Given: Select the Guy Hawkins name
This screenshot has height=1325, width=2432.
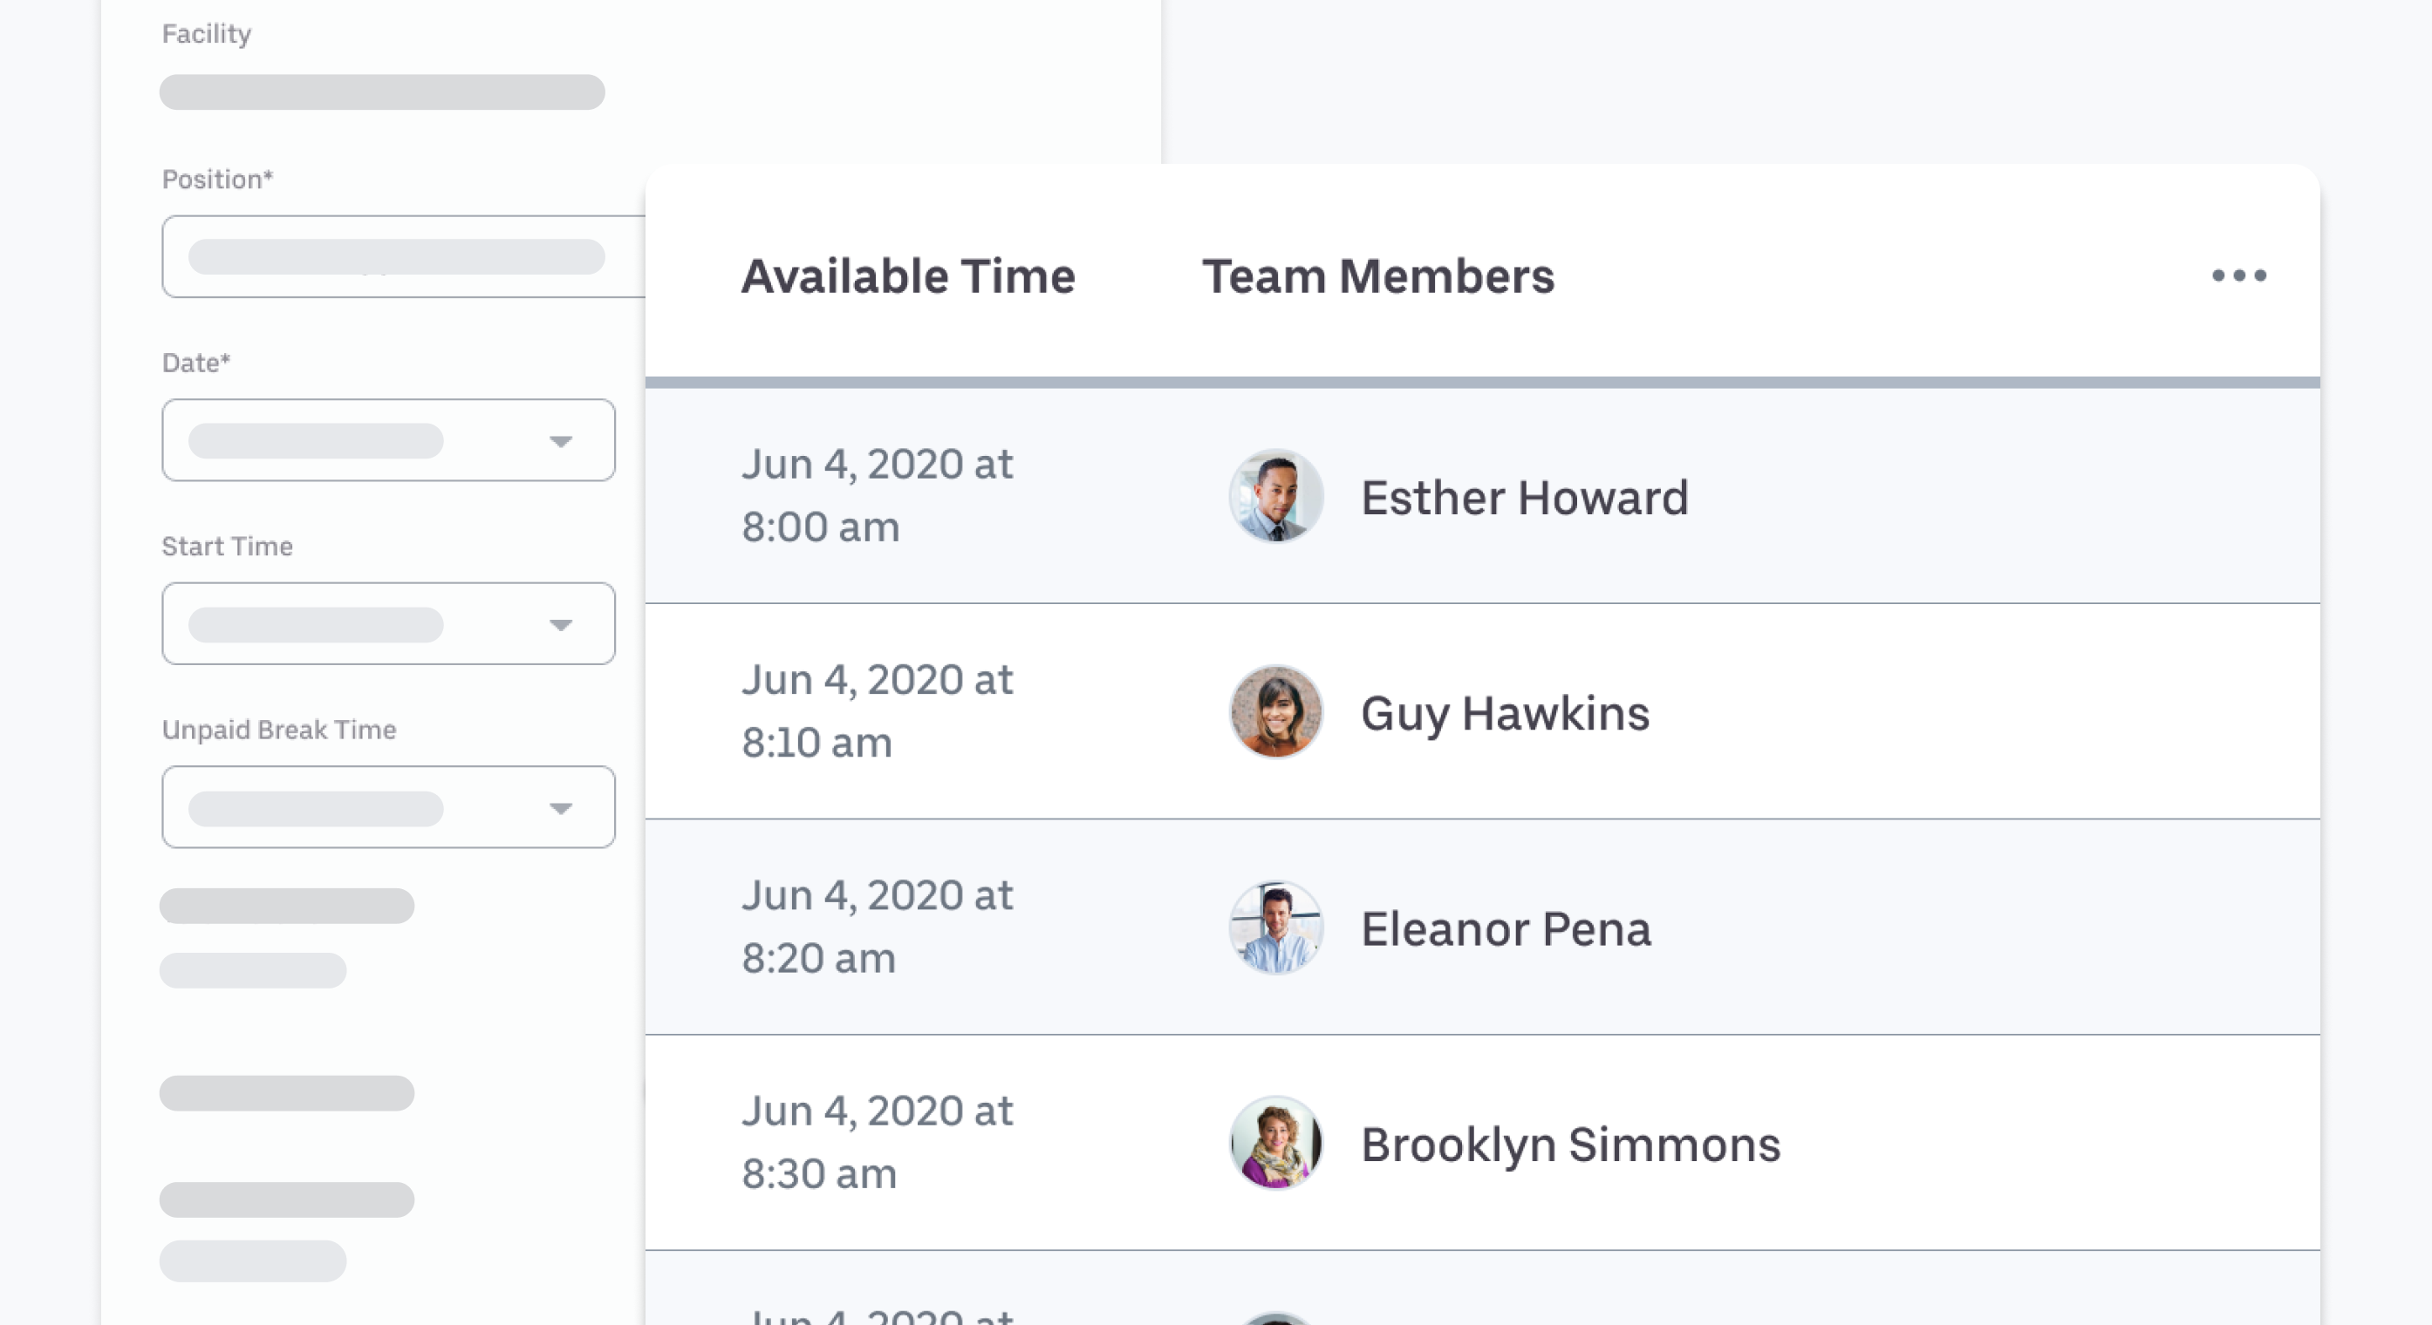Looking at the screenshot, I should [x=1505, y=713].
